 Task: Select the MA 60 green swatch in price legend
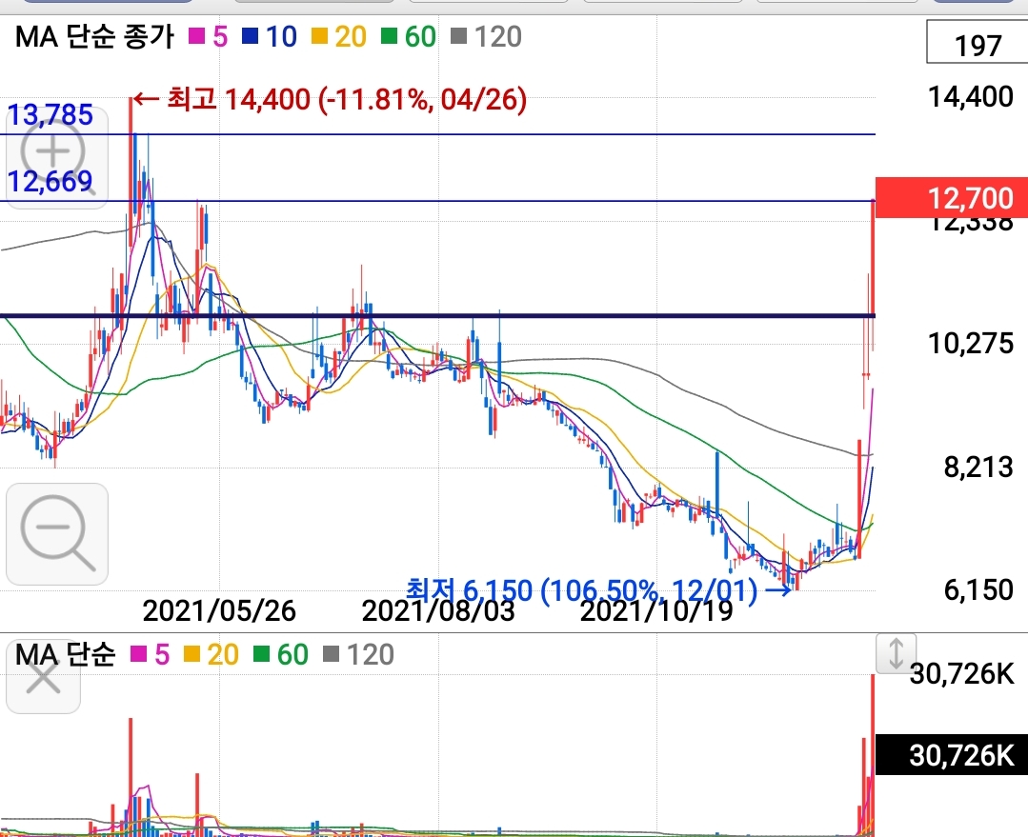click(390, 36)
